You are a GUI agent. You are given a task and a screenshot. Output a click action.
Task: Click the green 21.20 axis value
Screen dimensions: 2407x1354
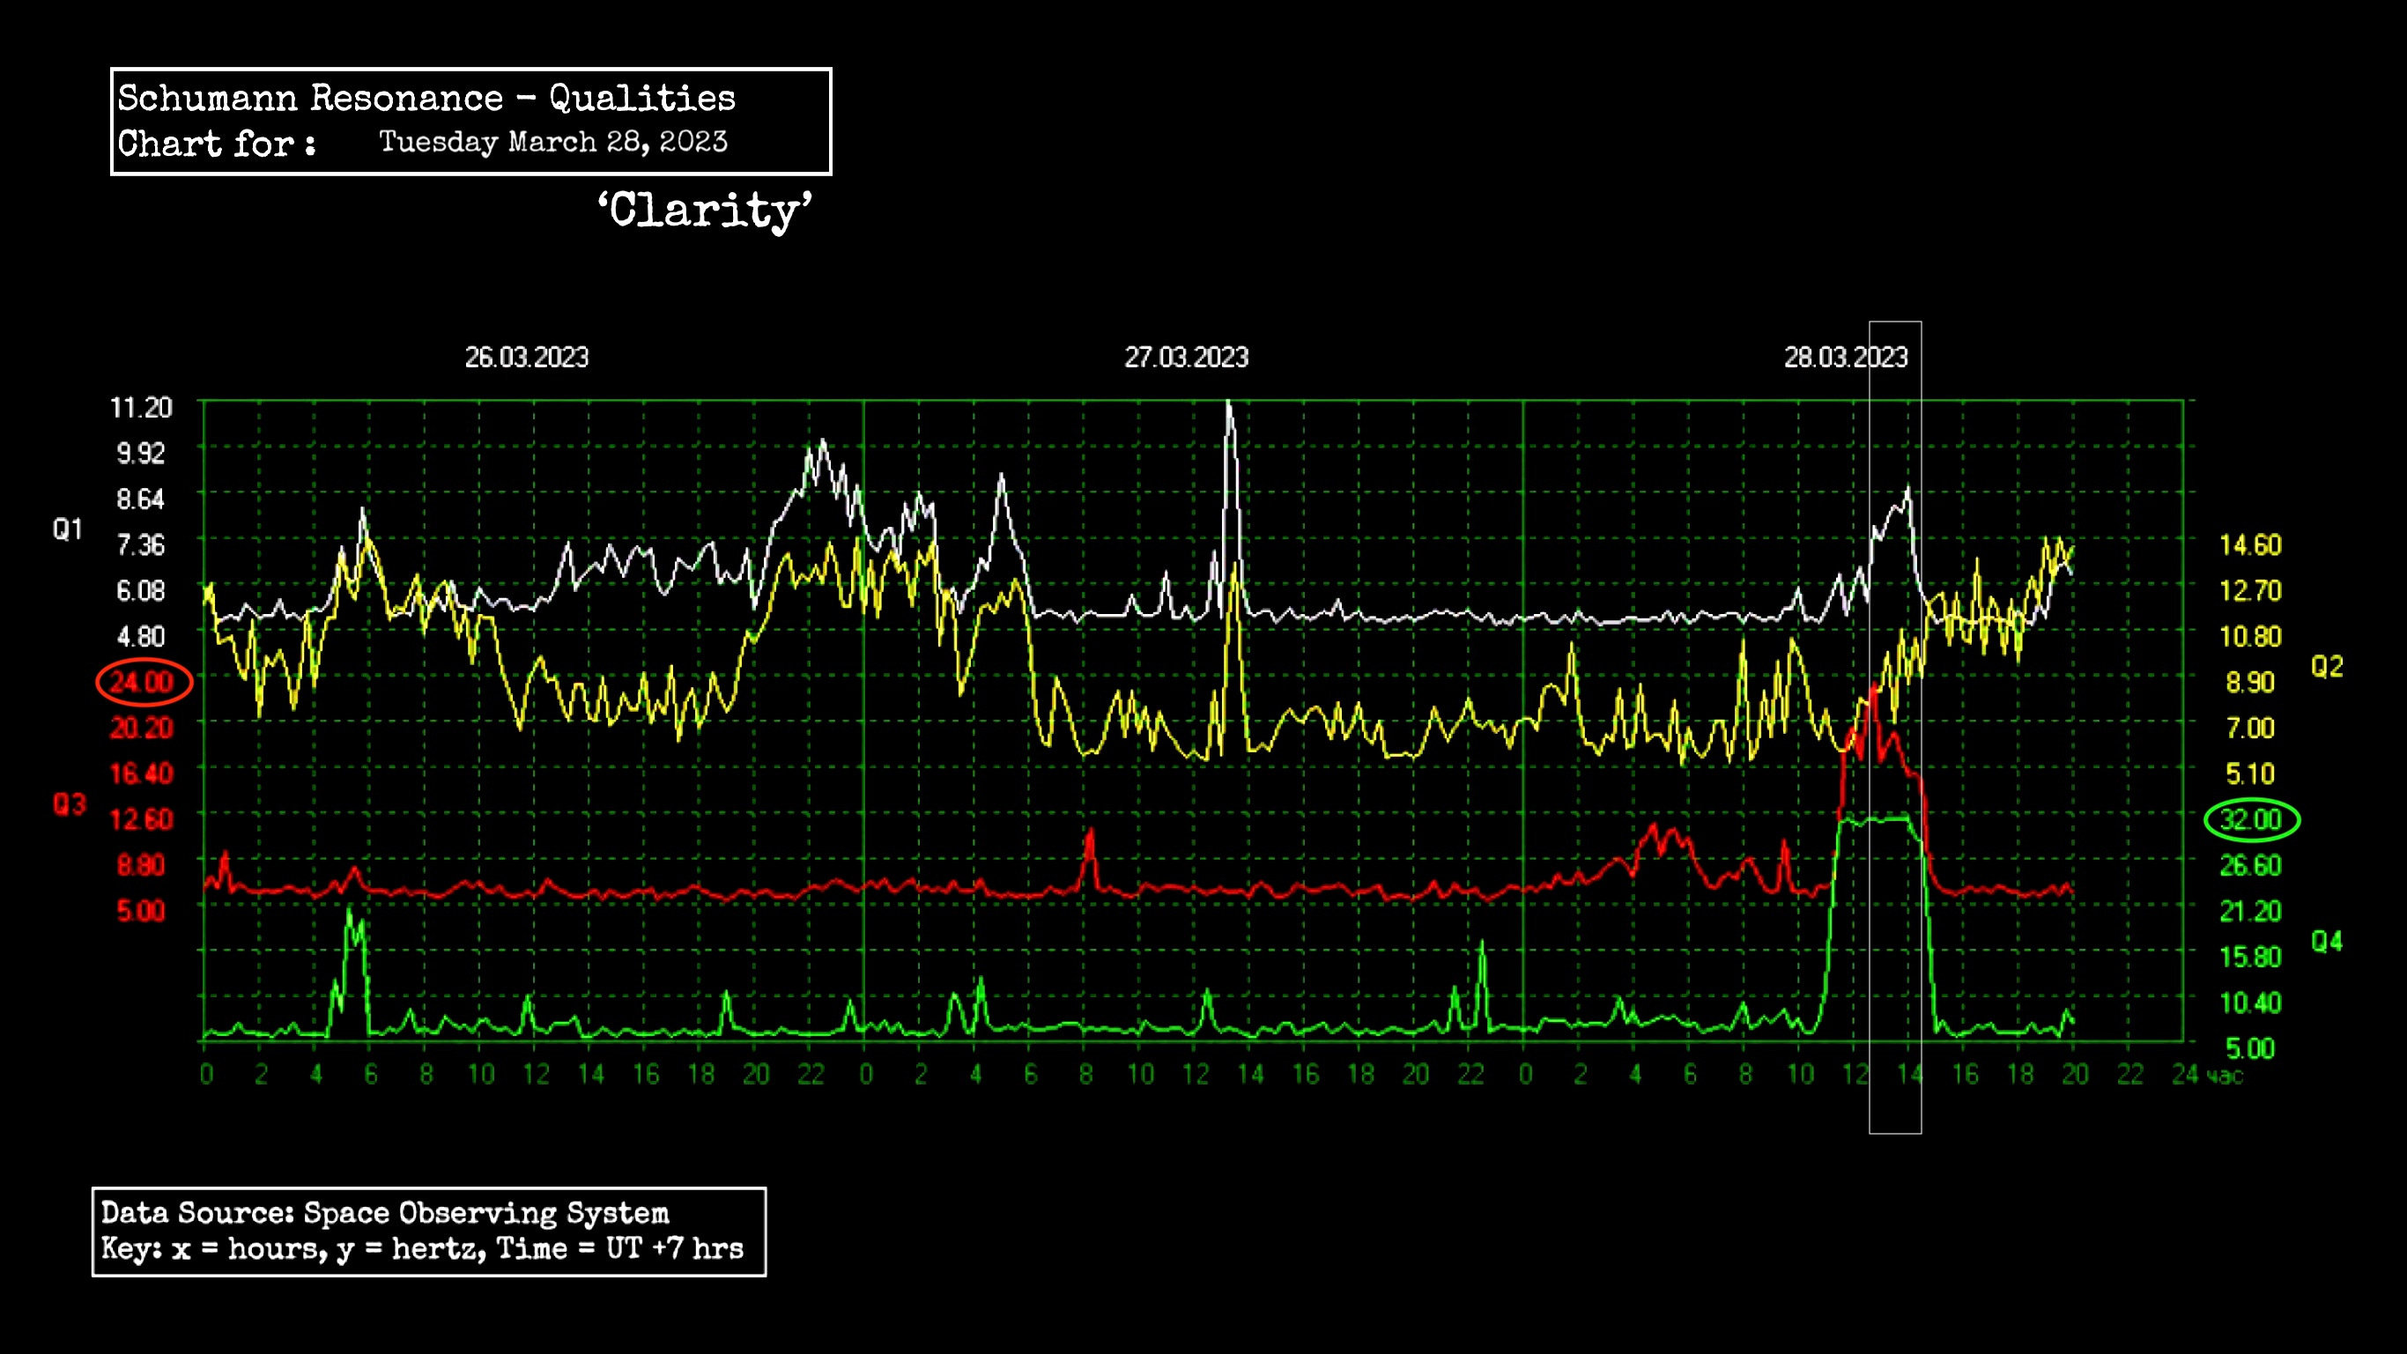tap(2250, 911)
